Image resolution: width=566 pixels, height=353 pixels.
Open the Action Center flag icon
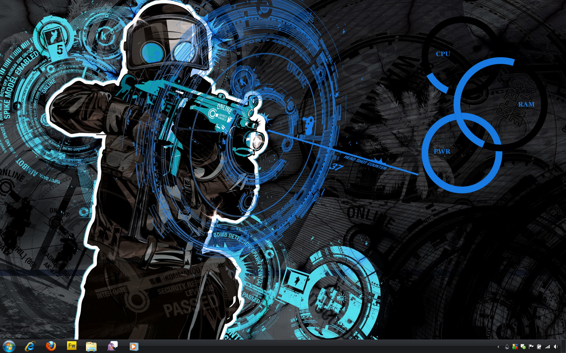click(x=531, y=347)
